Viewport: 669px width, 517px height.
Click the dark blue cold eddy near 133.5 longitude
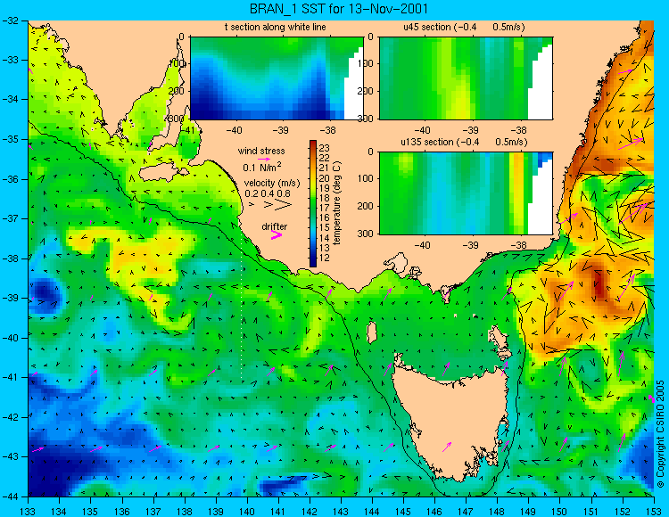point(44,295)
